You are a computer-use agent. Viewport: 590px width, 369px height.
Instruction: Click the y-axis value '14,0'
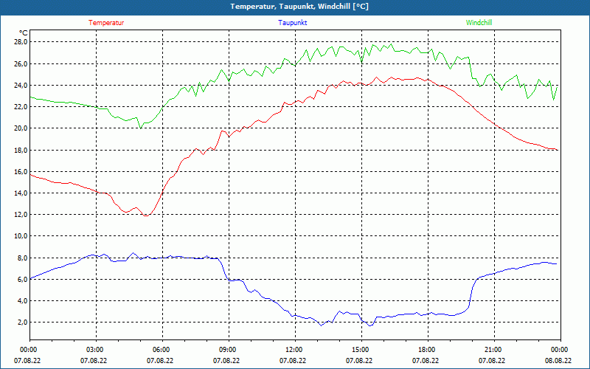click(21, 193)
